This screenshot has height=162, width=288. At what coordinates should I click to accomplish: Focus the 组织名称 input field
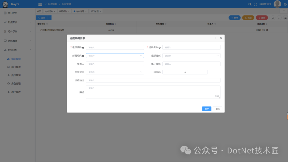[x=191, y=47]
